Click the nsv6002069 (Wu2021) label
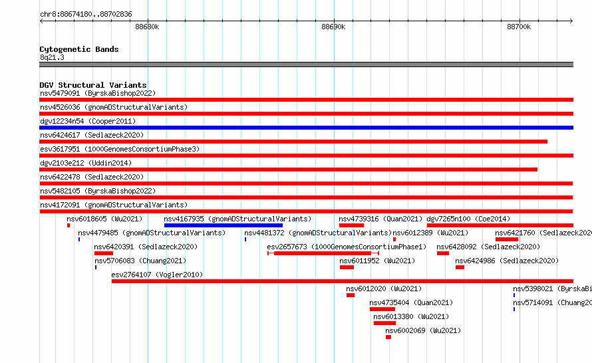Viewport: 592px width, 363px height. 423,330
